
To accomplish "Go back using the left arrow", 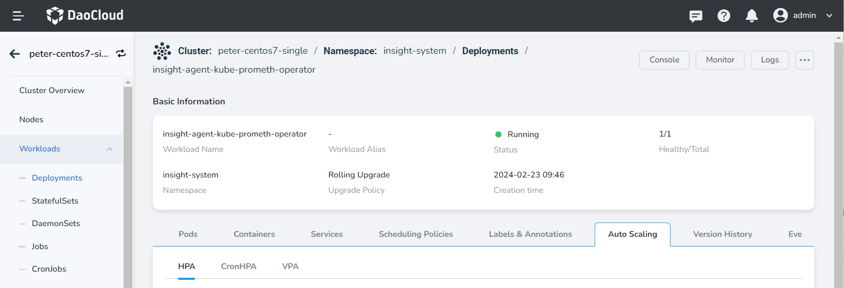I will tap(15, 54).
